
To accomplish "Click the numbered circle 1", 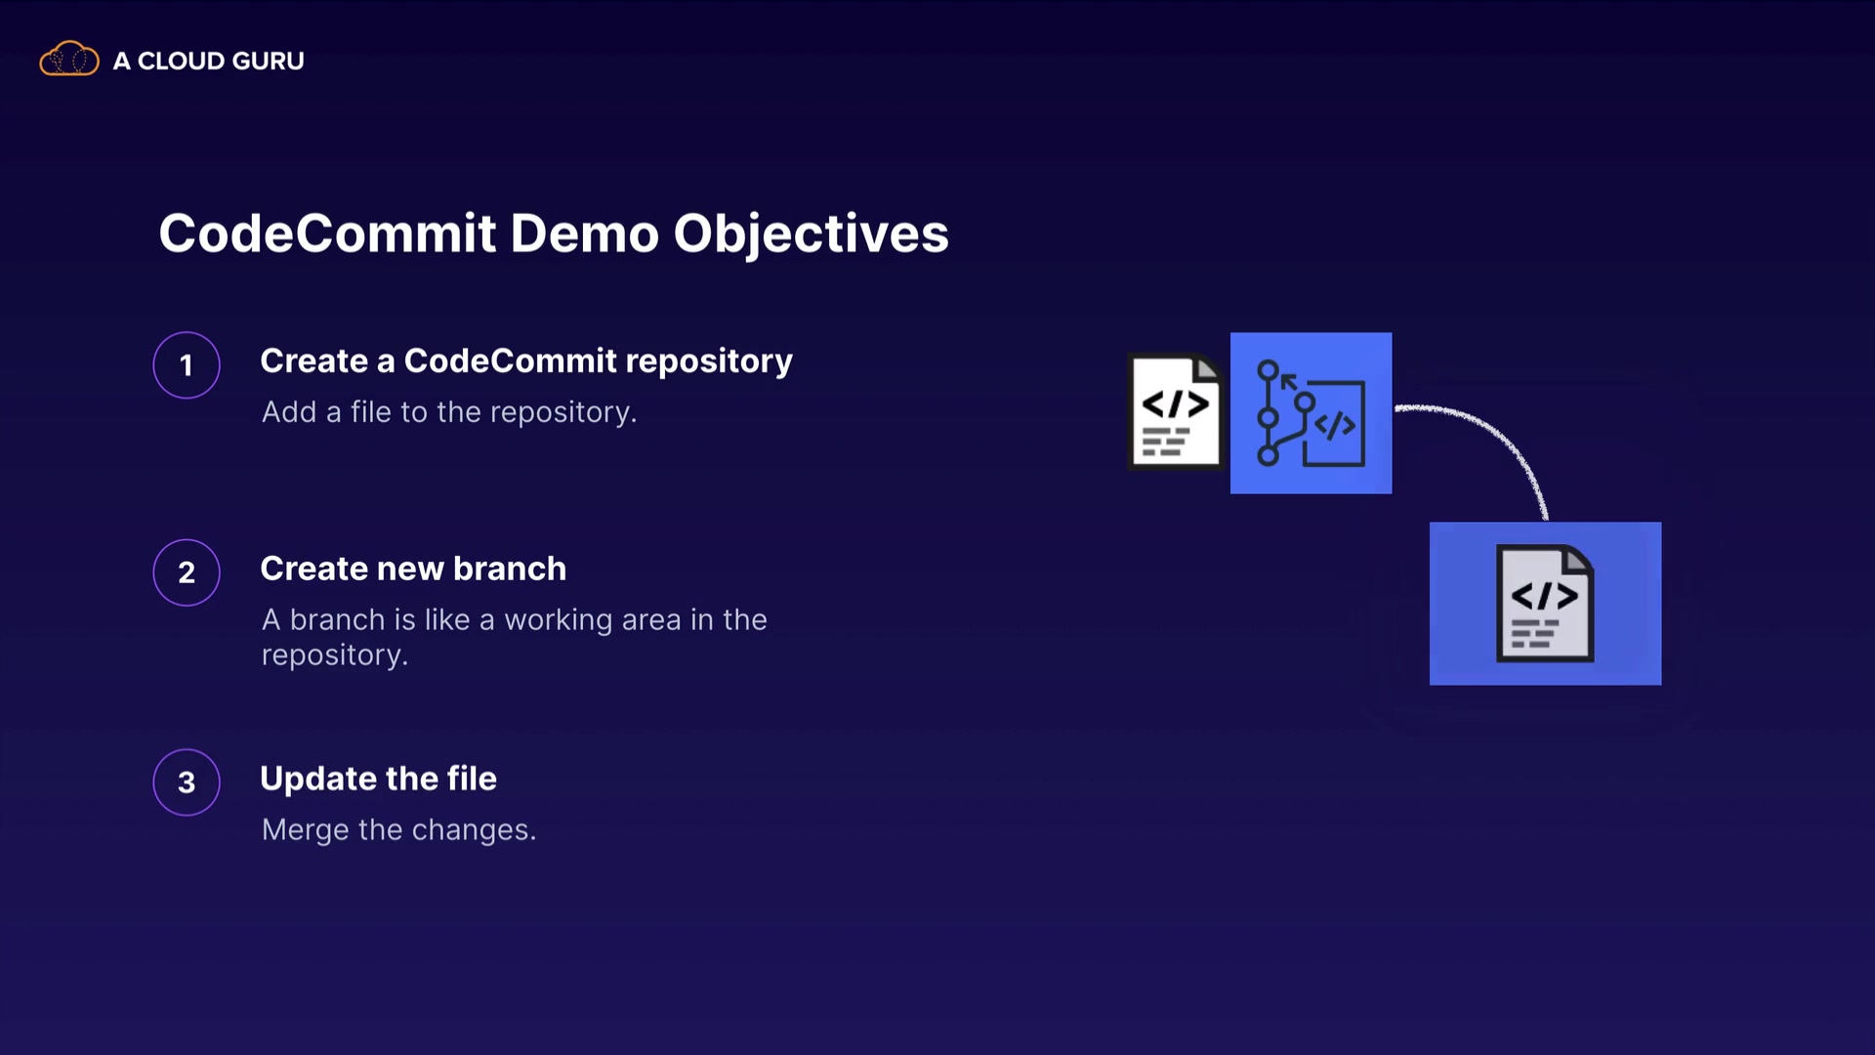I will coord(187,365).
